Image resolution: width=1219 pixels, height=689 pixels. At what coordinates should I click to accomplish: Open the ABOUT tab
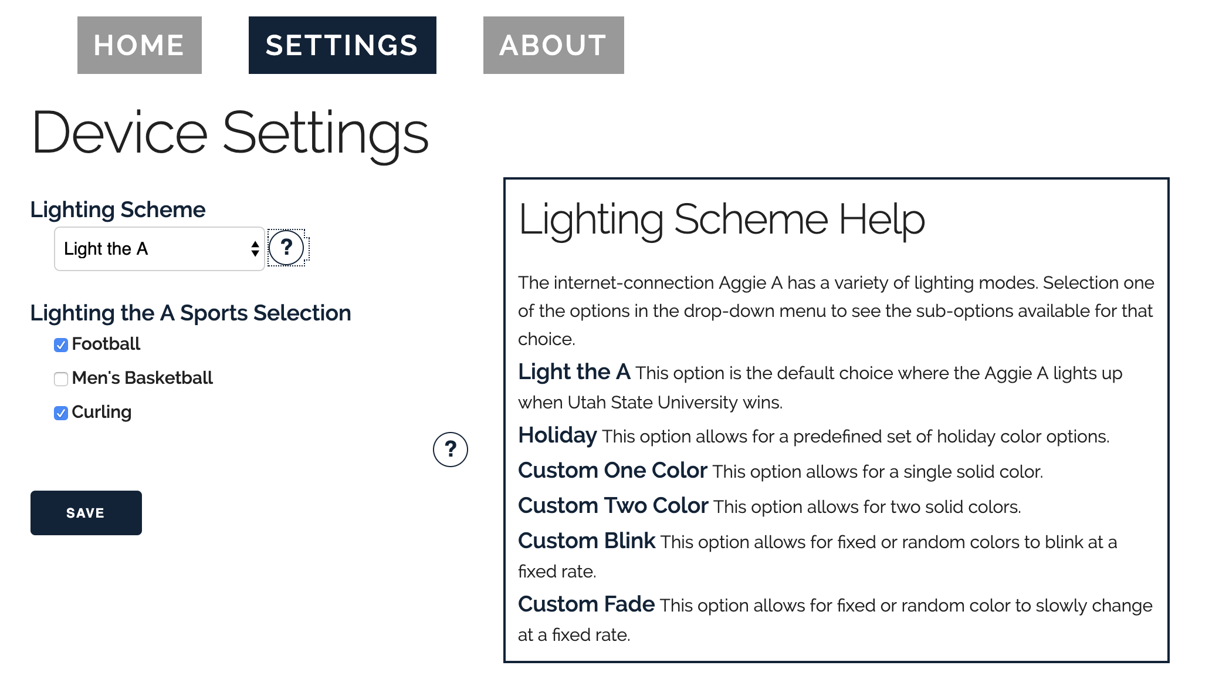click(554, 45)
